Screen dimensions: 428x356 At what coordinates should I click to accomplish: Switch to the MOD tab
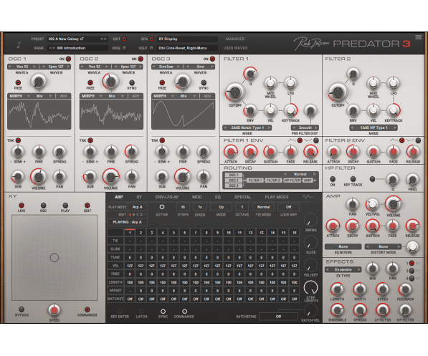tap(197, 197)
